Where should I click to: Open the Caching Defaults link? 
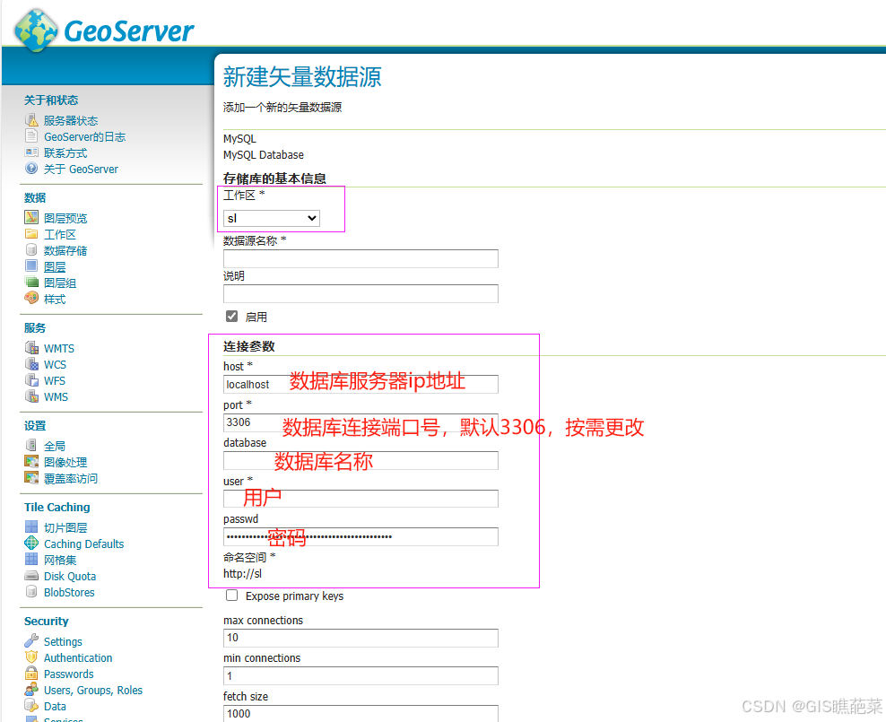83,544
